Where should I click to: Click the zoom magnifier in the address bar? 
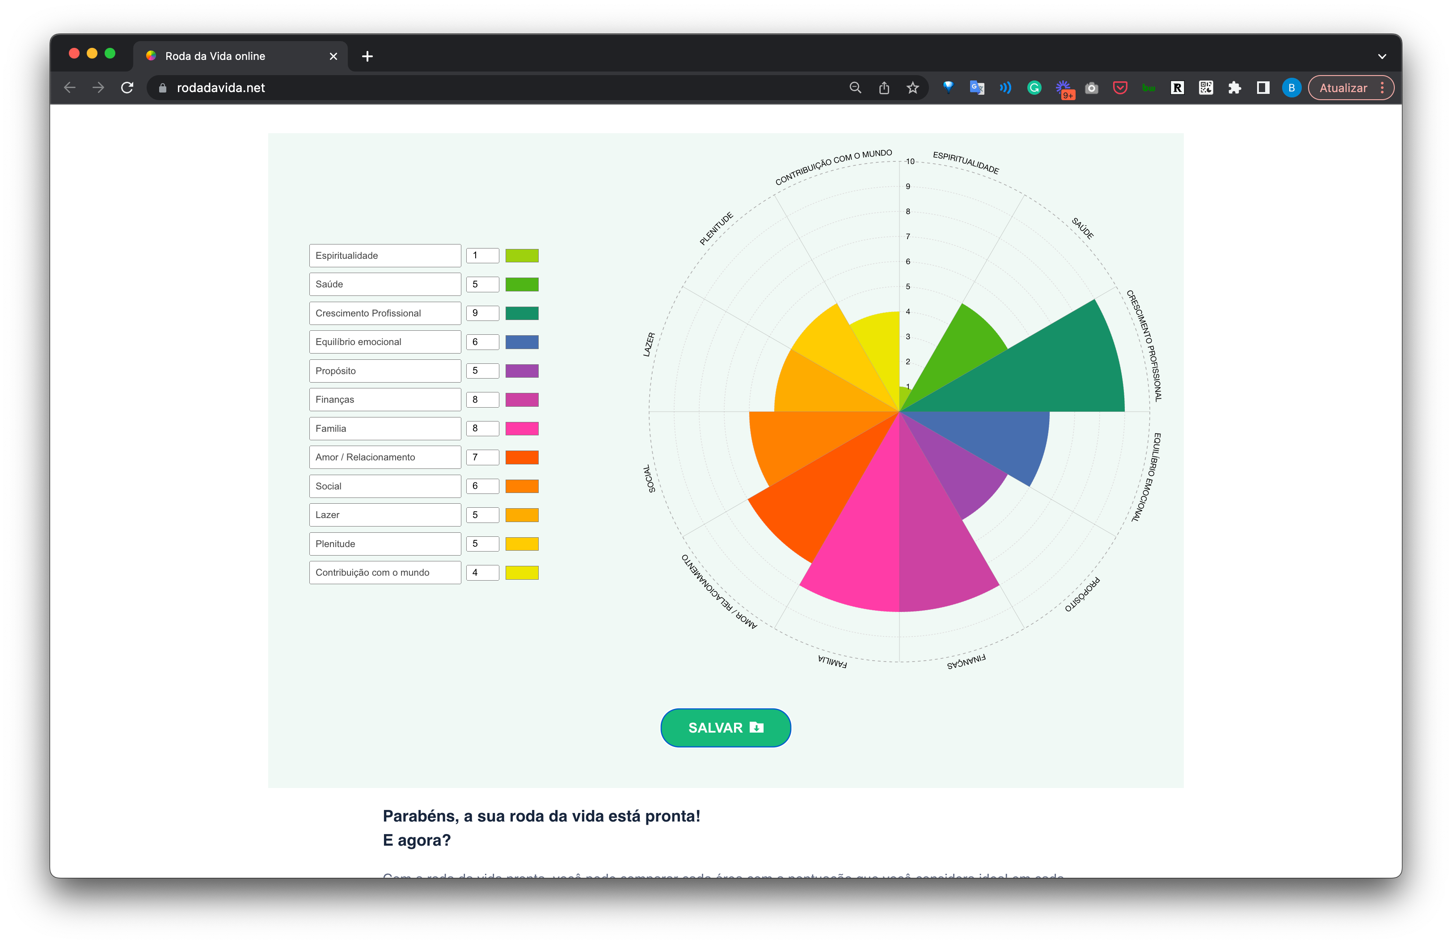(855, 88)
